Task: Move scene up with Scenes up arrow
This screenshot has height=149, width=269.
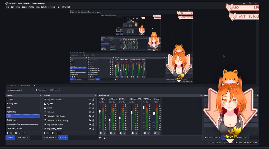Action: pos(20,133)
